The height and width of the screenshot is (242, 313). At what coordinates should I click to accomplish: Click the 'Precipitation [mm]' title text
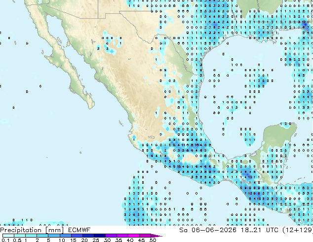32,231
